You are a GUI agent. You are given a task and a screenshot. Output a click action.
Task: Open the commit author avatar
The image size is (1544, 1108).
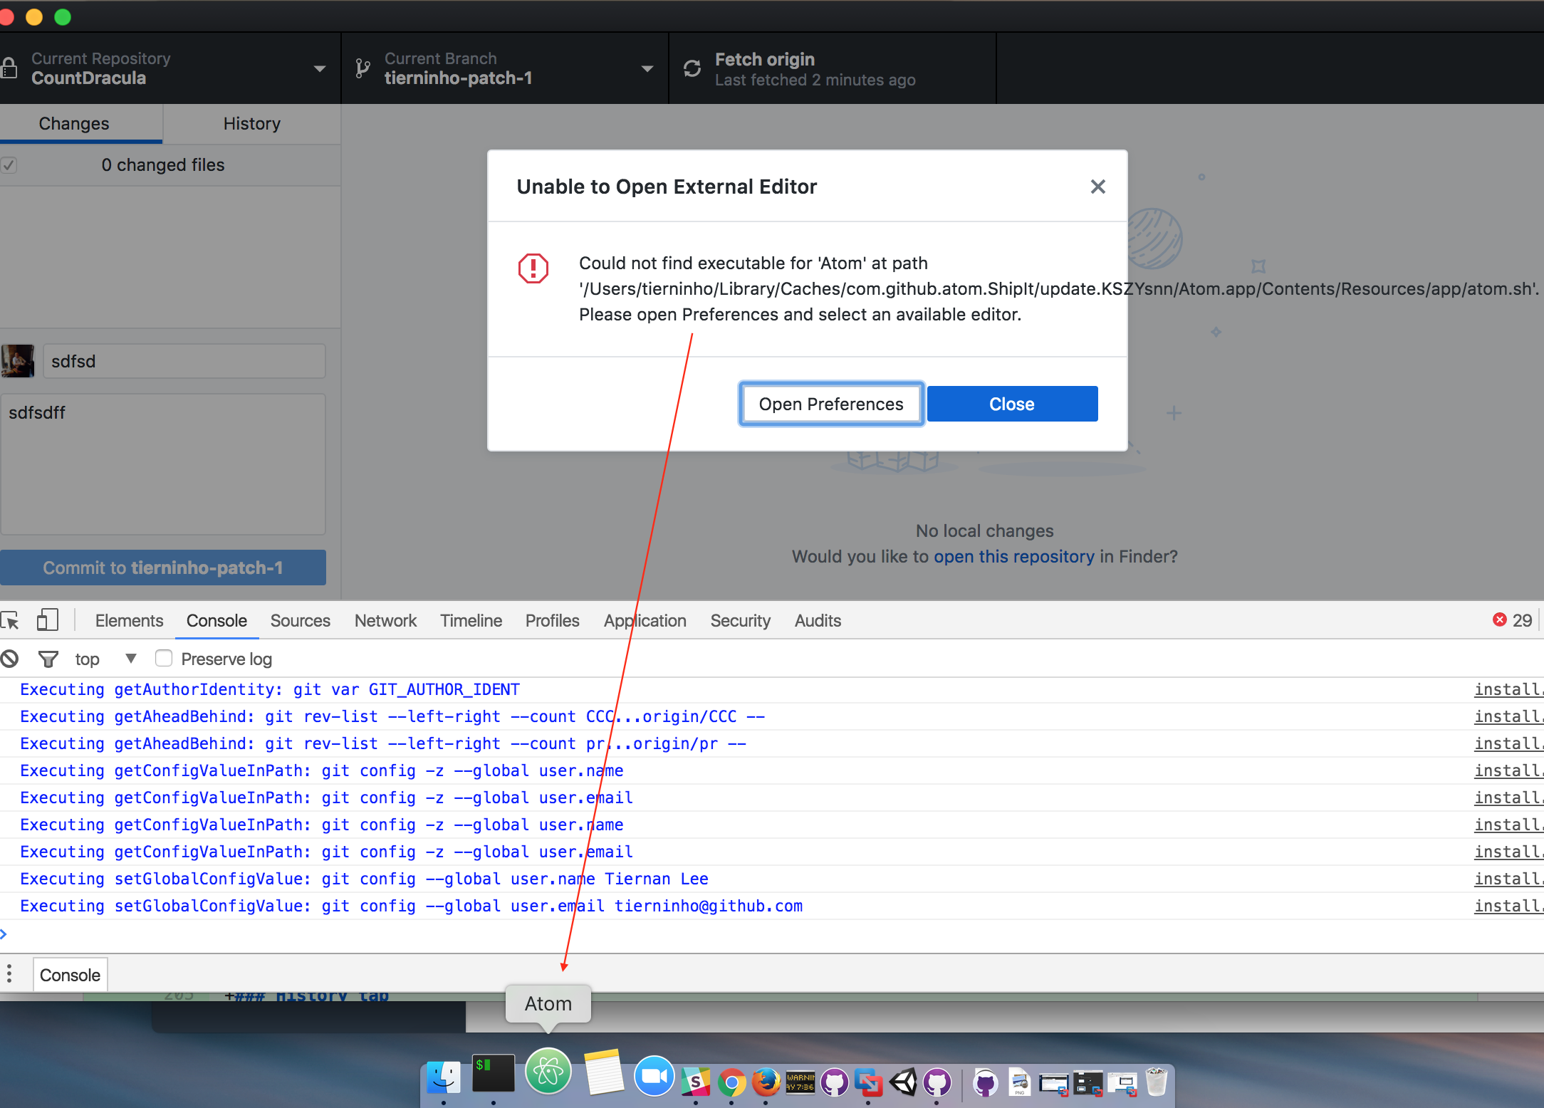[17, 361]
